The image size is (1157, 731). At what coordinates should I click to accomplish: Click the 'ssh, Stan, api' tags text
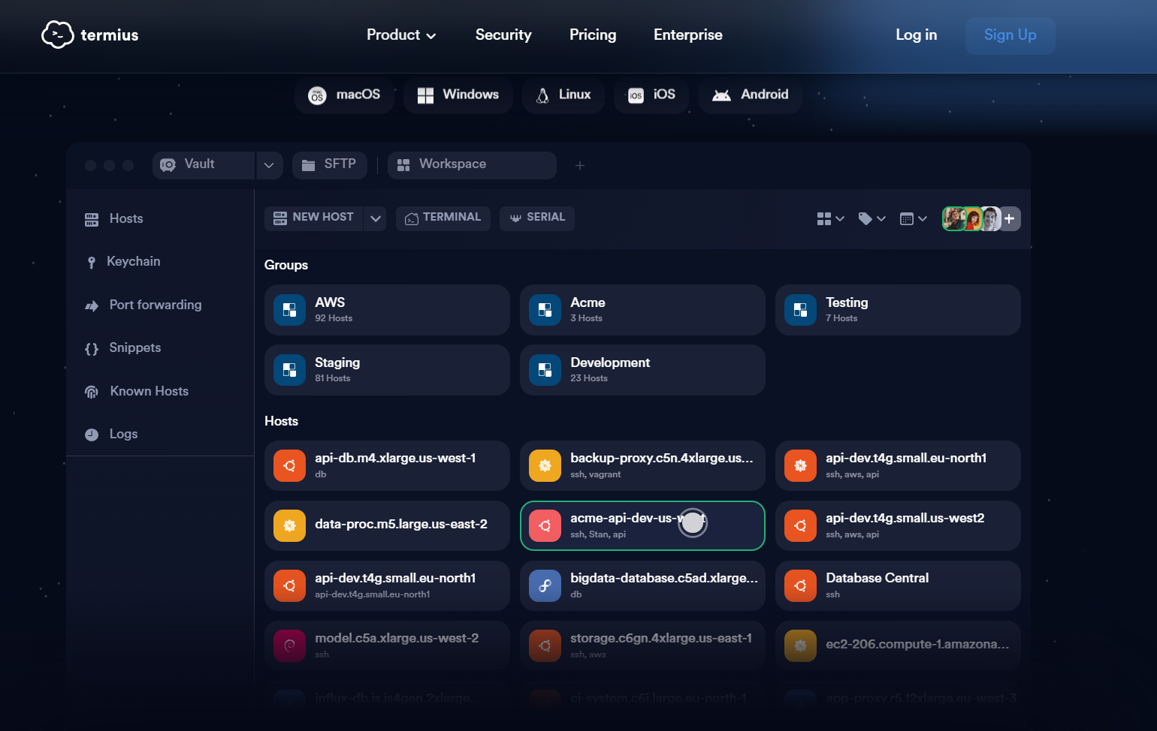point(598,534)
